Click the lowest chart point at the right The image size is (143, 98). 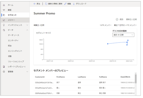click(127, 45)
